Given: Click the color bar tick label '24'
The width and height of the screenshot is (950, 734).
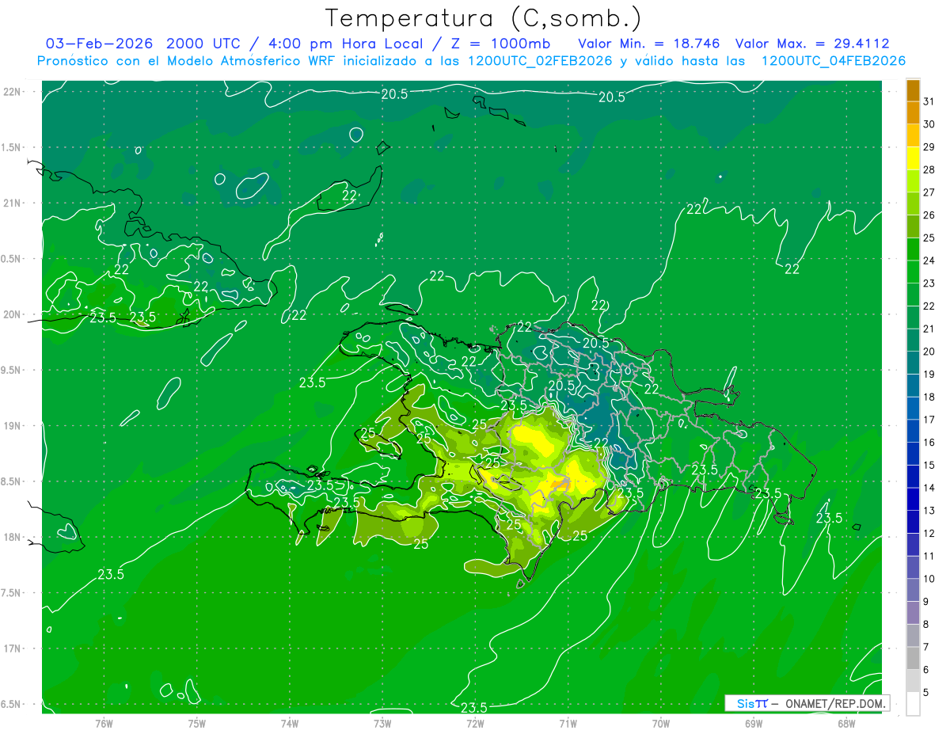Looking at the screenshot, I should click(929, 261).
